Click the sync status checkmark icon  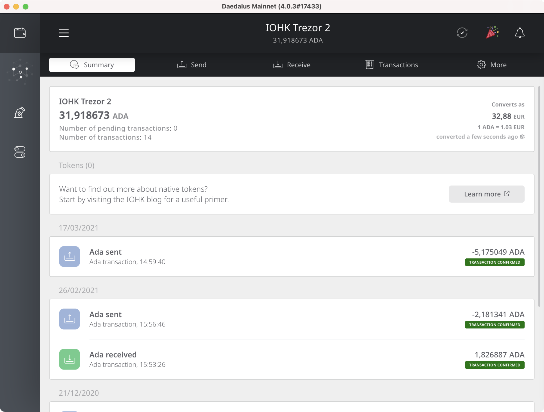tap(462, 33)
